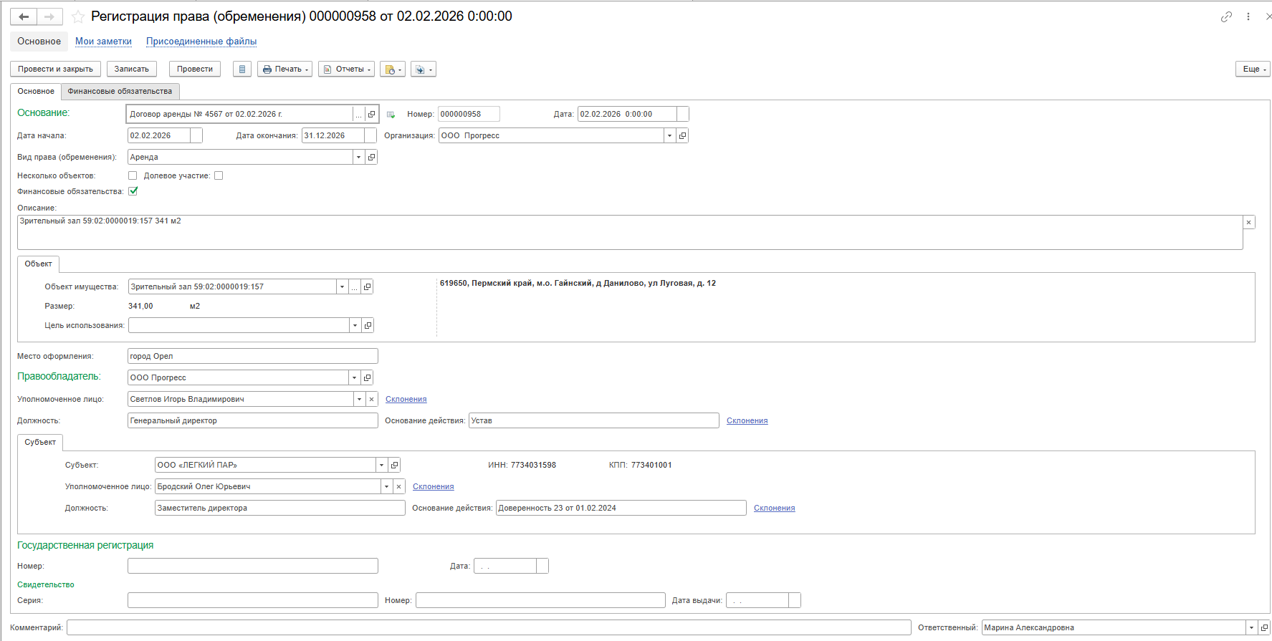
Task: Click the fill-from-basis icon next to Основание
Action: click(391, 115)
